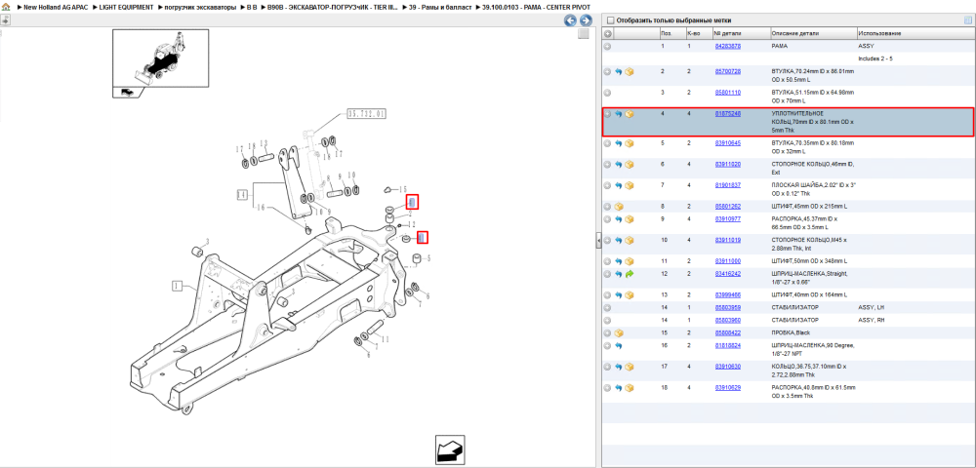Open the '39.100.0103 - РАМА - CENTER PIVOT' breadcrumb
This screenshot has height=468, width=976.
[x=536, y=7]
